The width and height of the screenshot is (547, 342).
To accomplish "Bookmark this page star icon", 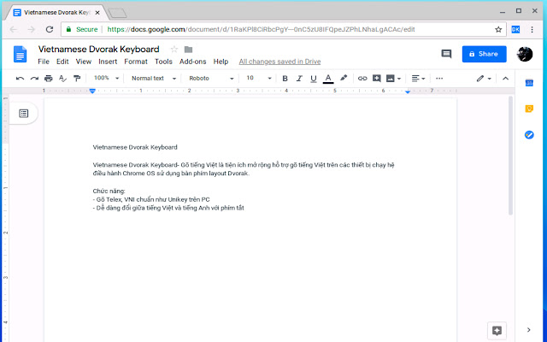I will pos(498,29).
